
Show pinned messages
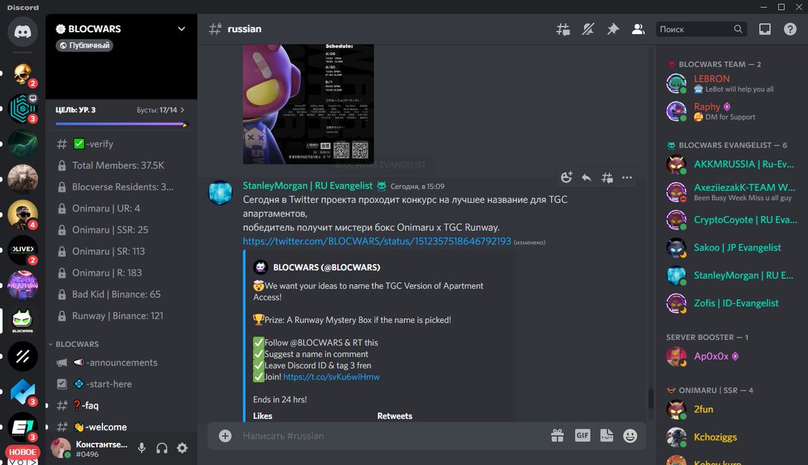coord(613,29)
